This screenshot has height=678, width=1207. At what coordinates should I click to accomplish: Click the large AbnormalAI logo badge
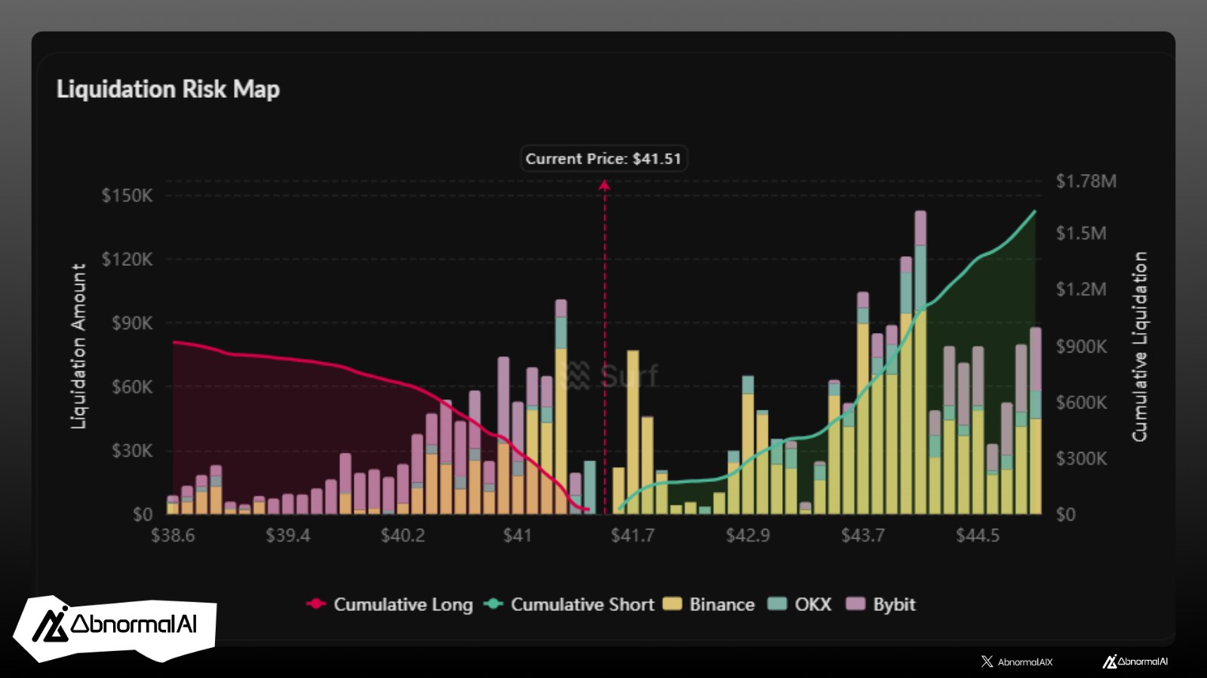[x=115, y=627]
